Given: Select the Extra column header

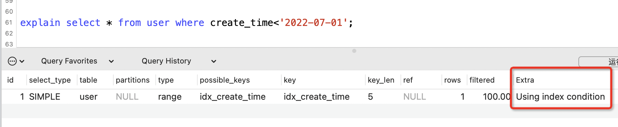Looking at the screenshot, I should [525, 80].
